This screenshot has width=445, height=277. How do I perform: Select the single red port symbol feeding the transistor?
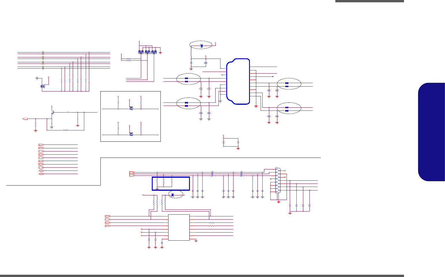[25, 119]
